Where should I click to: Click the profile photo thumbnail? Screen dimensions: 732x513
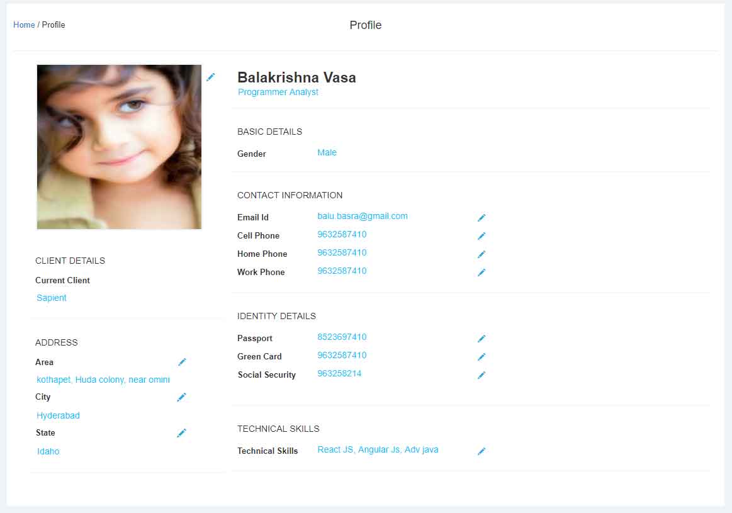[x=119, y=147]
